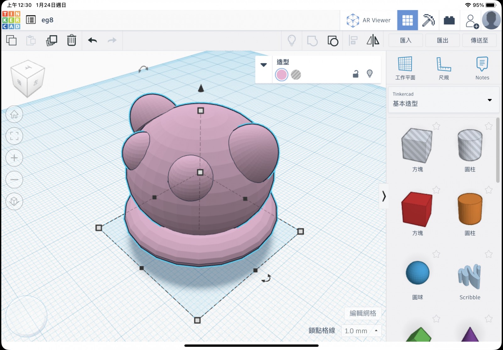Duplicate the selected shape
503x350 pixels.
52,40
